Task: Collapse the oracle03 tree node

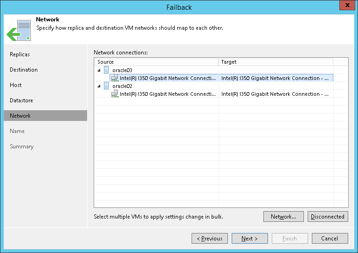Action: click(99, 70)
